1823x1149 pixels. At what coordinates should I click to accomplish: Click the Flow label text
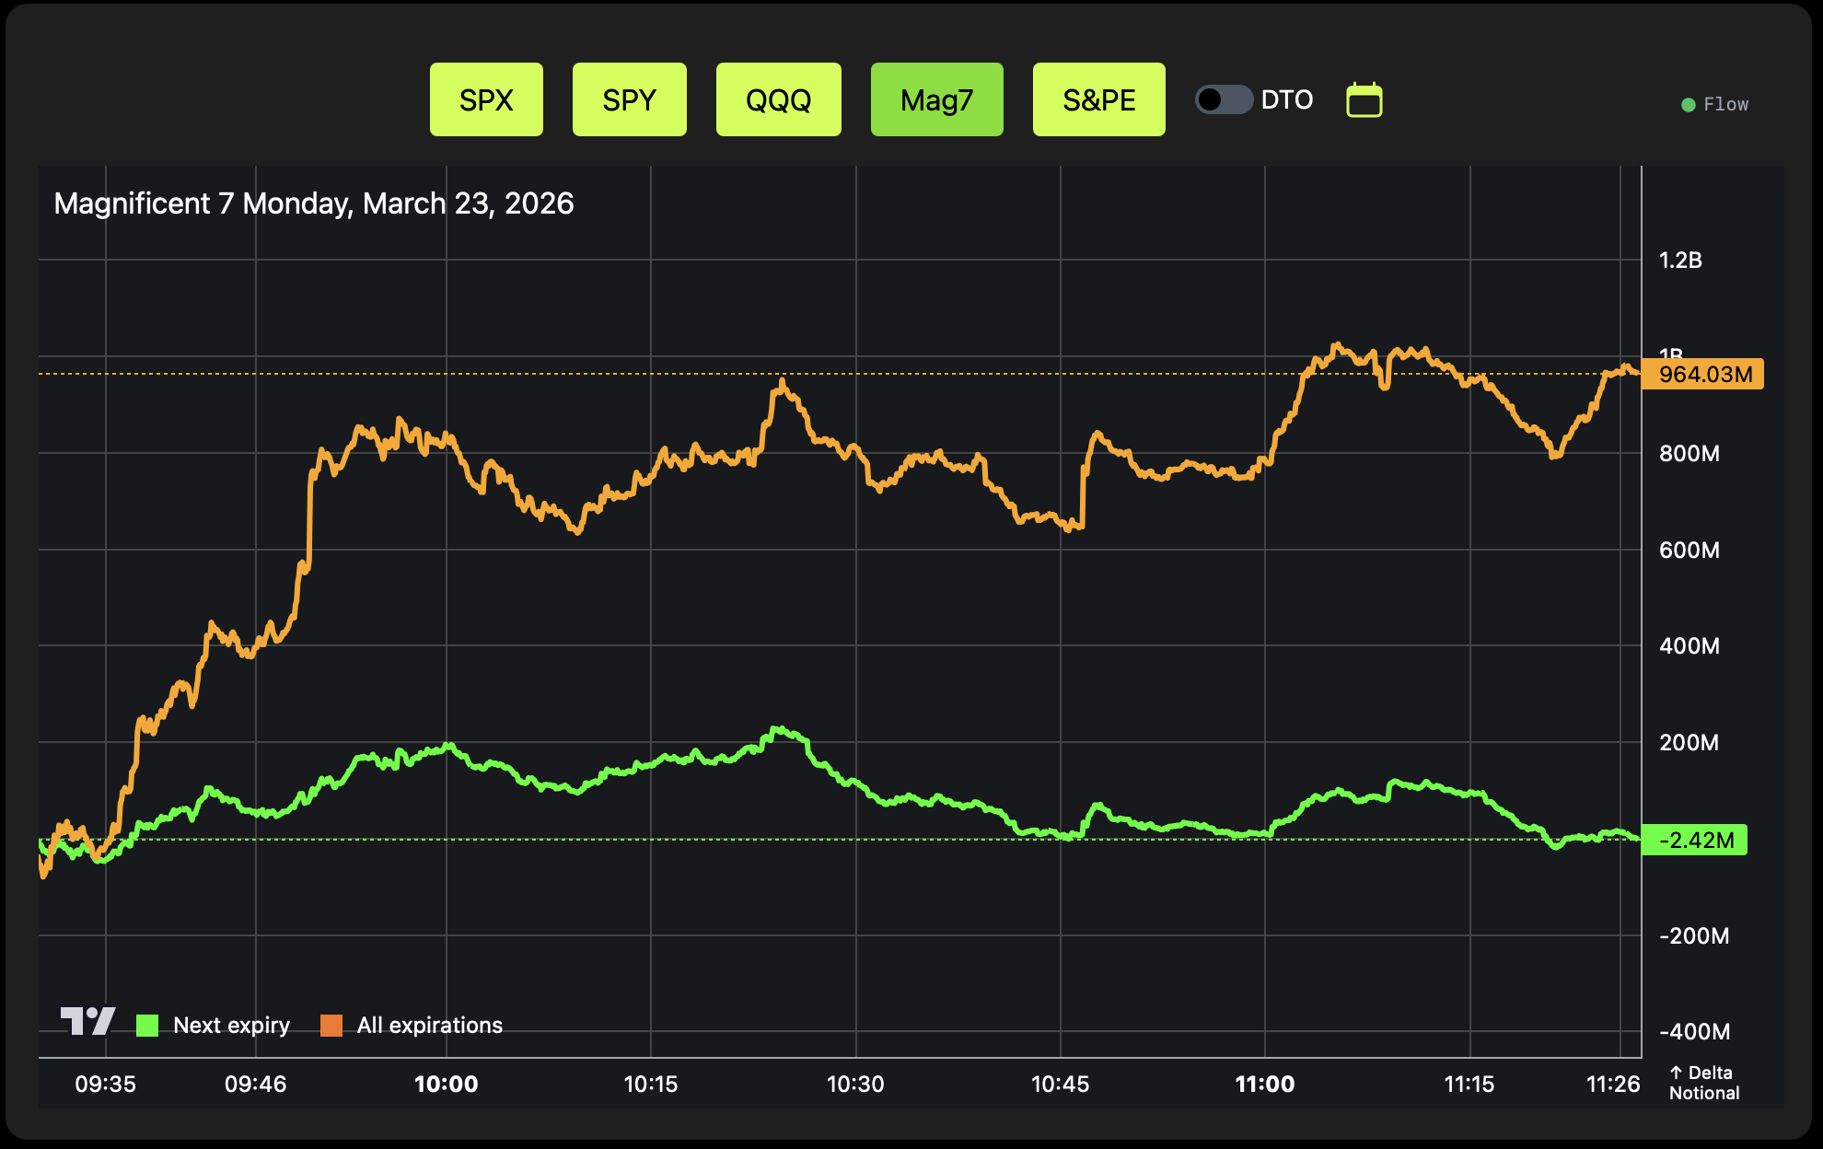tap(1726, 104)
